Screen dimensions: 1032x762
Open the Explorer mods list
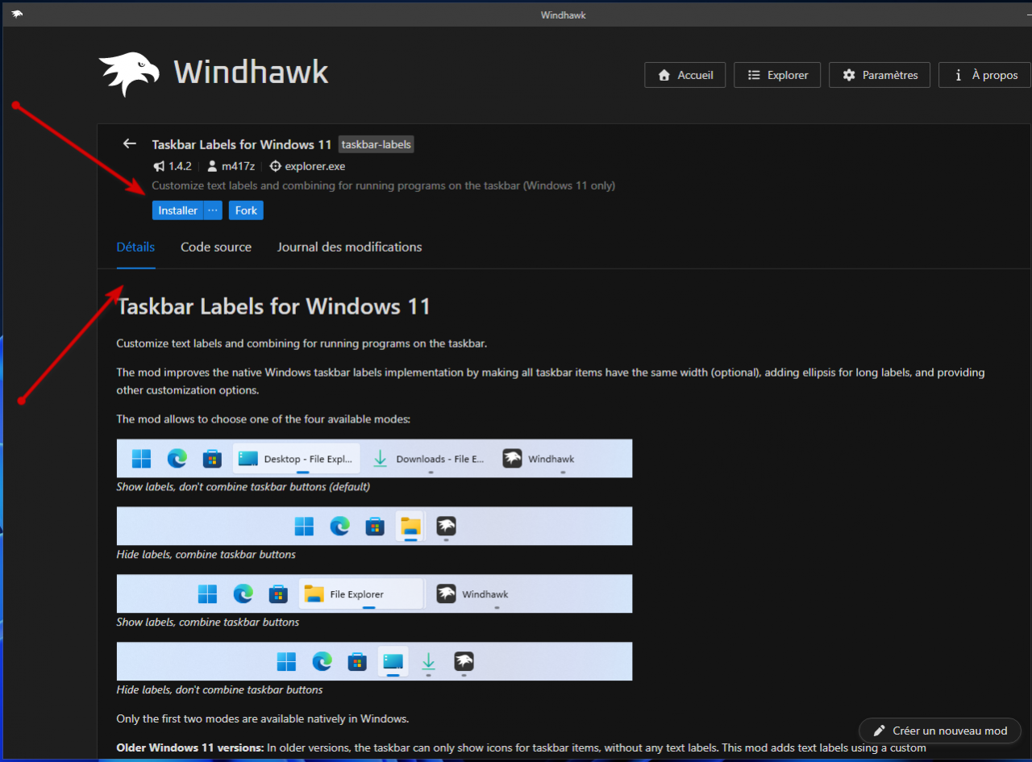click(x=776, y=75)
